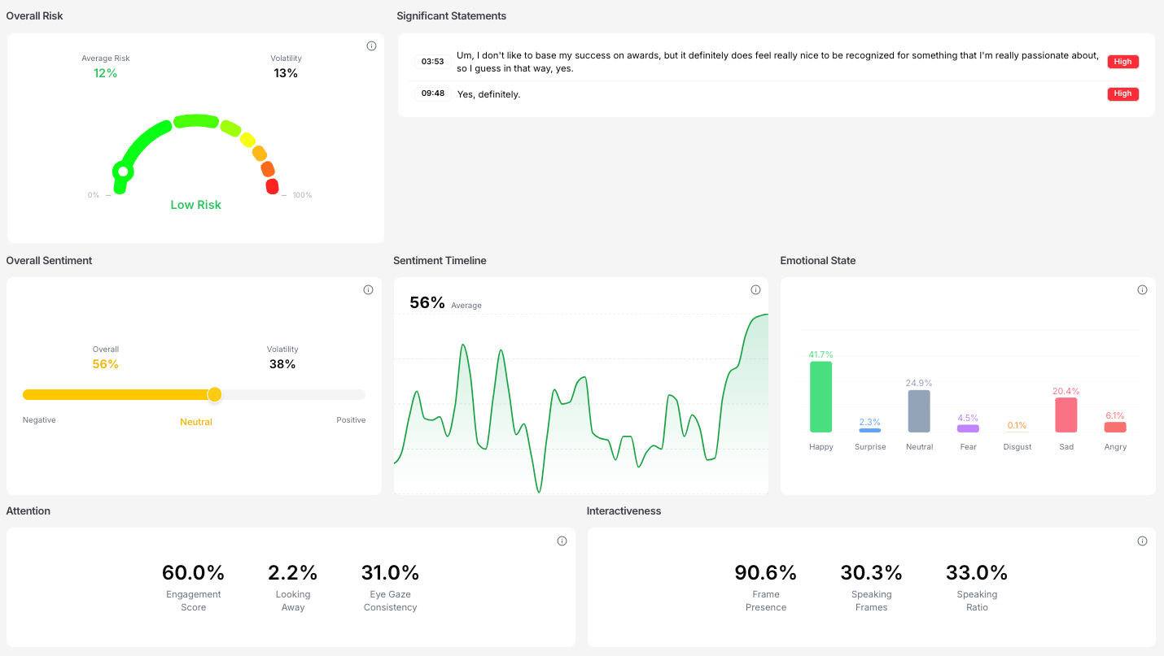Click the Significant Statements heading
1164x656 pixels.
(452, 15)
